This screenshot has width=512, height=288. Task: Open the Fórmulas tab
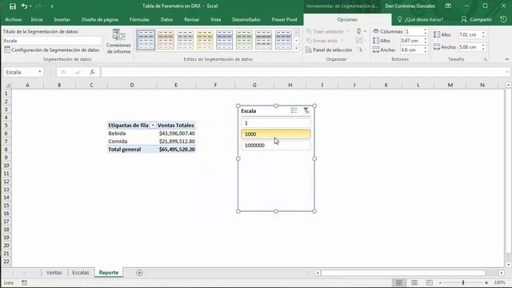(x=139, y=19)
